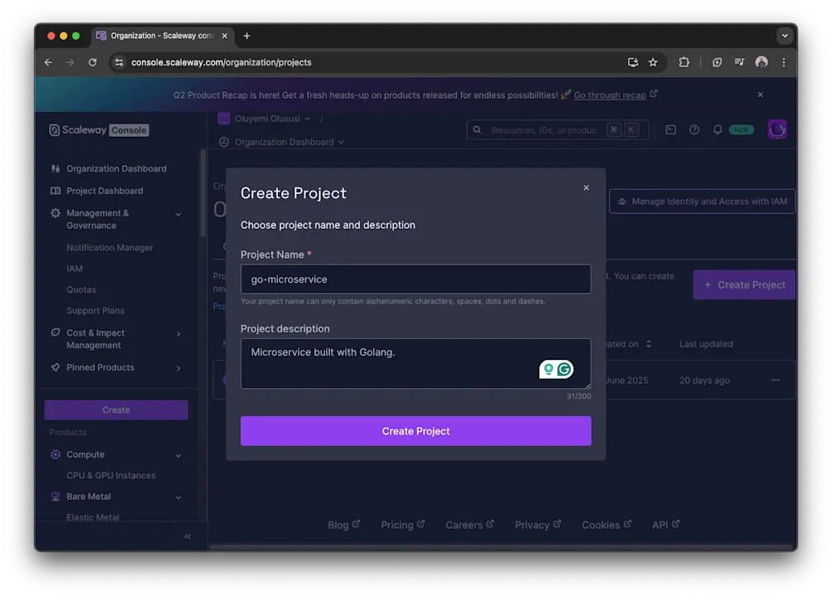This screenshot has height=597, width=832.
Task: Select IAM in the sidebar menu
Action: (75, 268)
